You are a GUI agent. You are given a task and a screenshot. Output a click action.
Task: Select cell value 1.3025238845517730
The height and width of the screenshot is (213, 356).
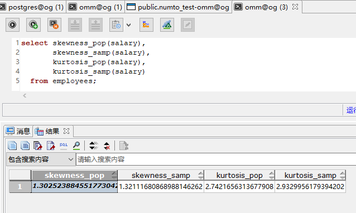(x=74, y=187)
